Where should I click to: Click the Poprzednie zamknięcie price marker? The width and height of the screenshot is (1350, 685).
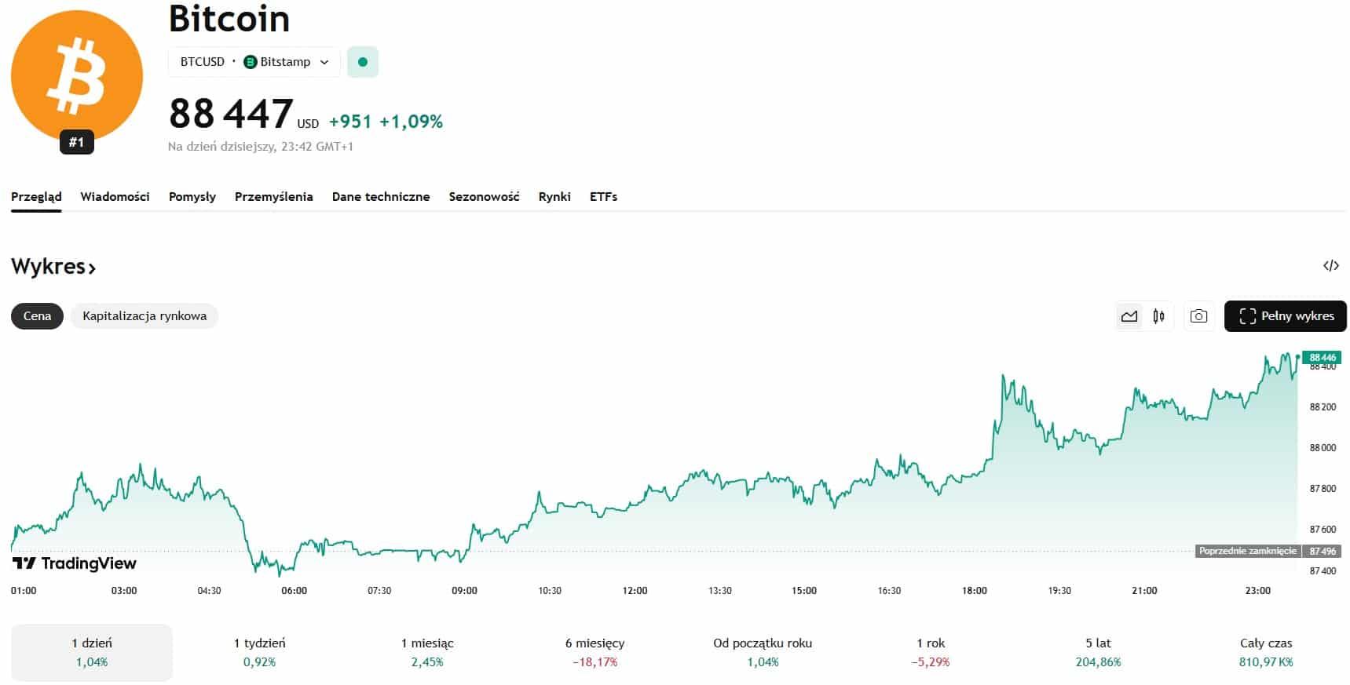1247,551
